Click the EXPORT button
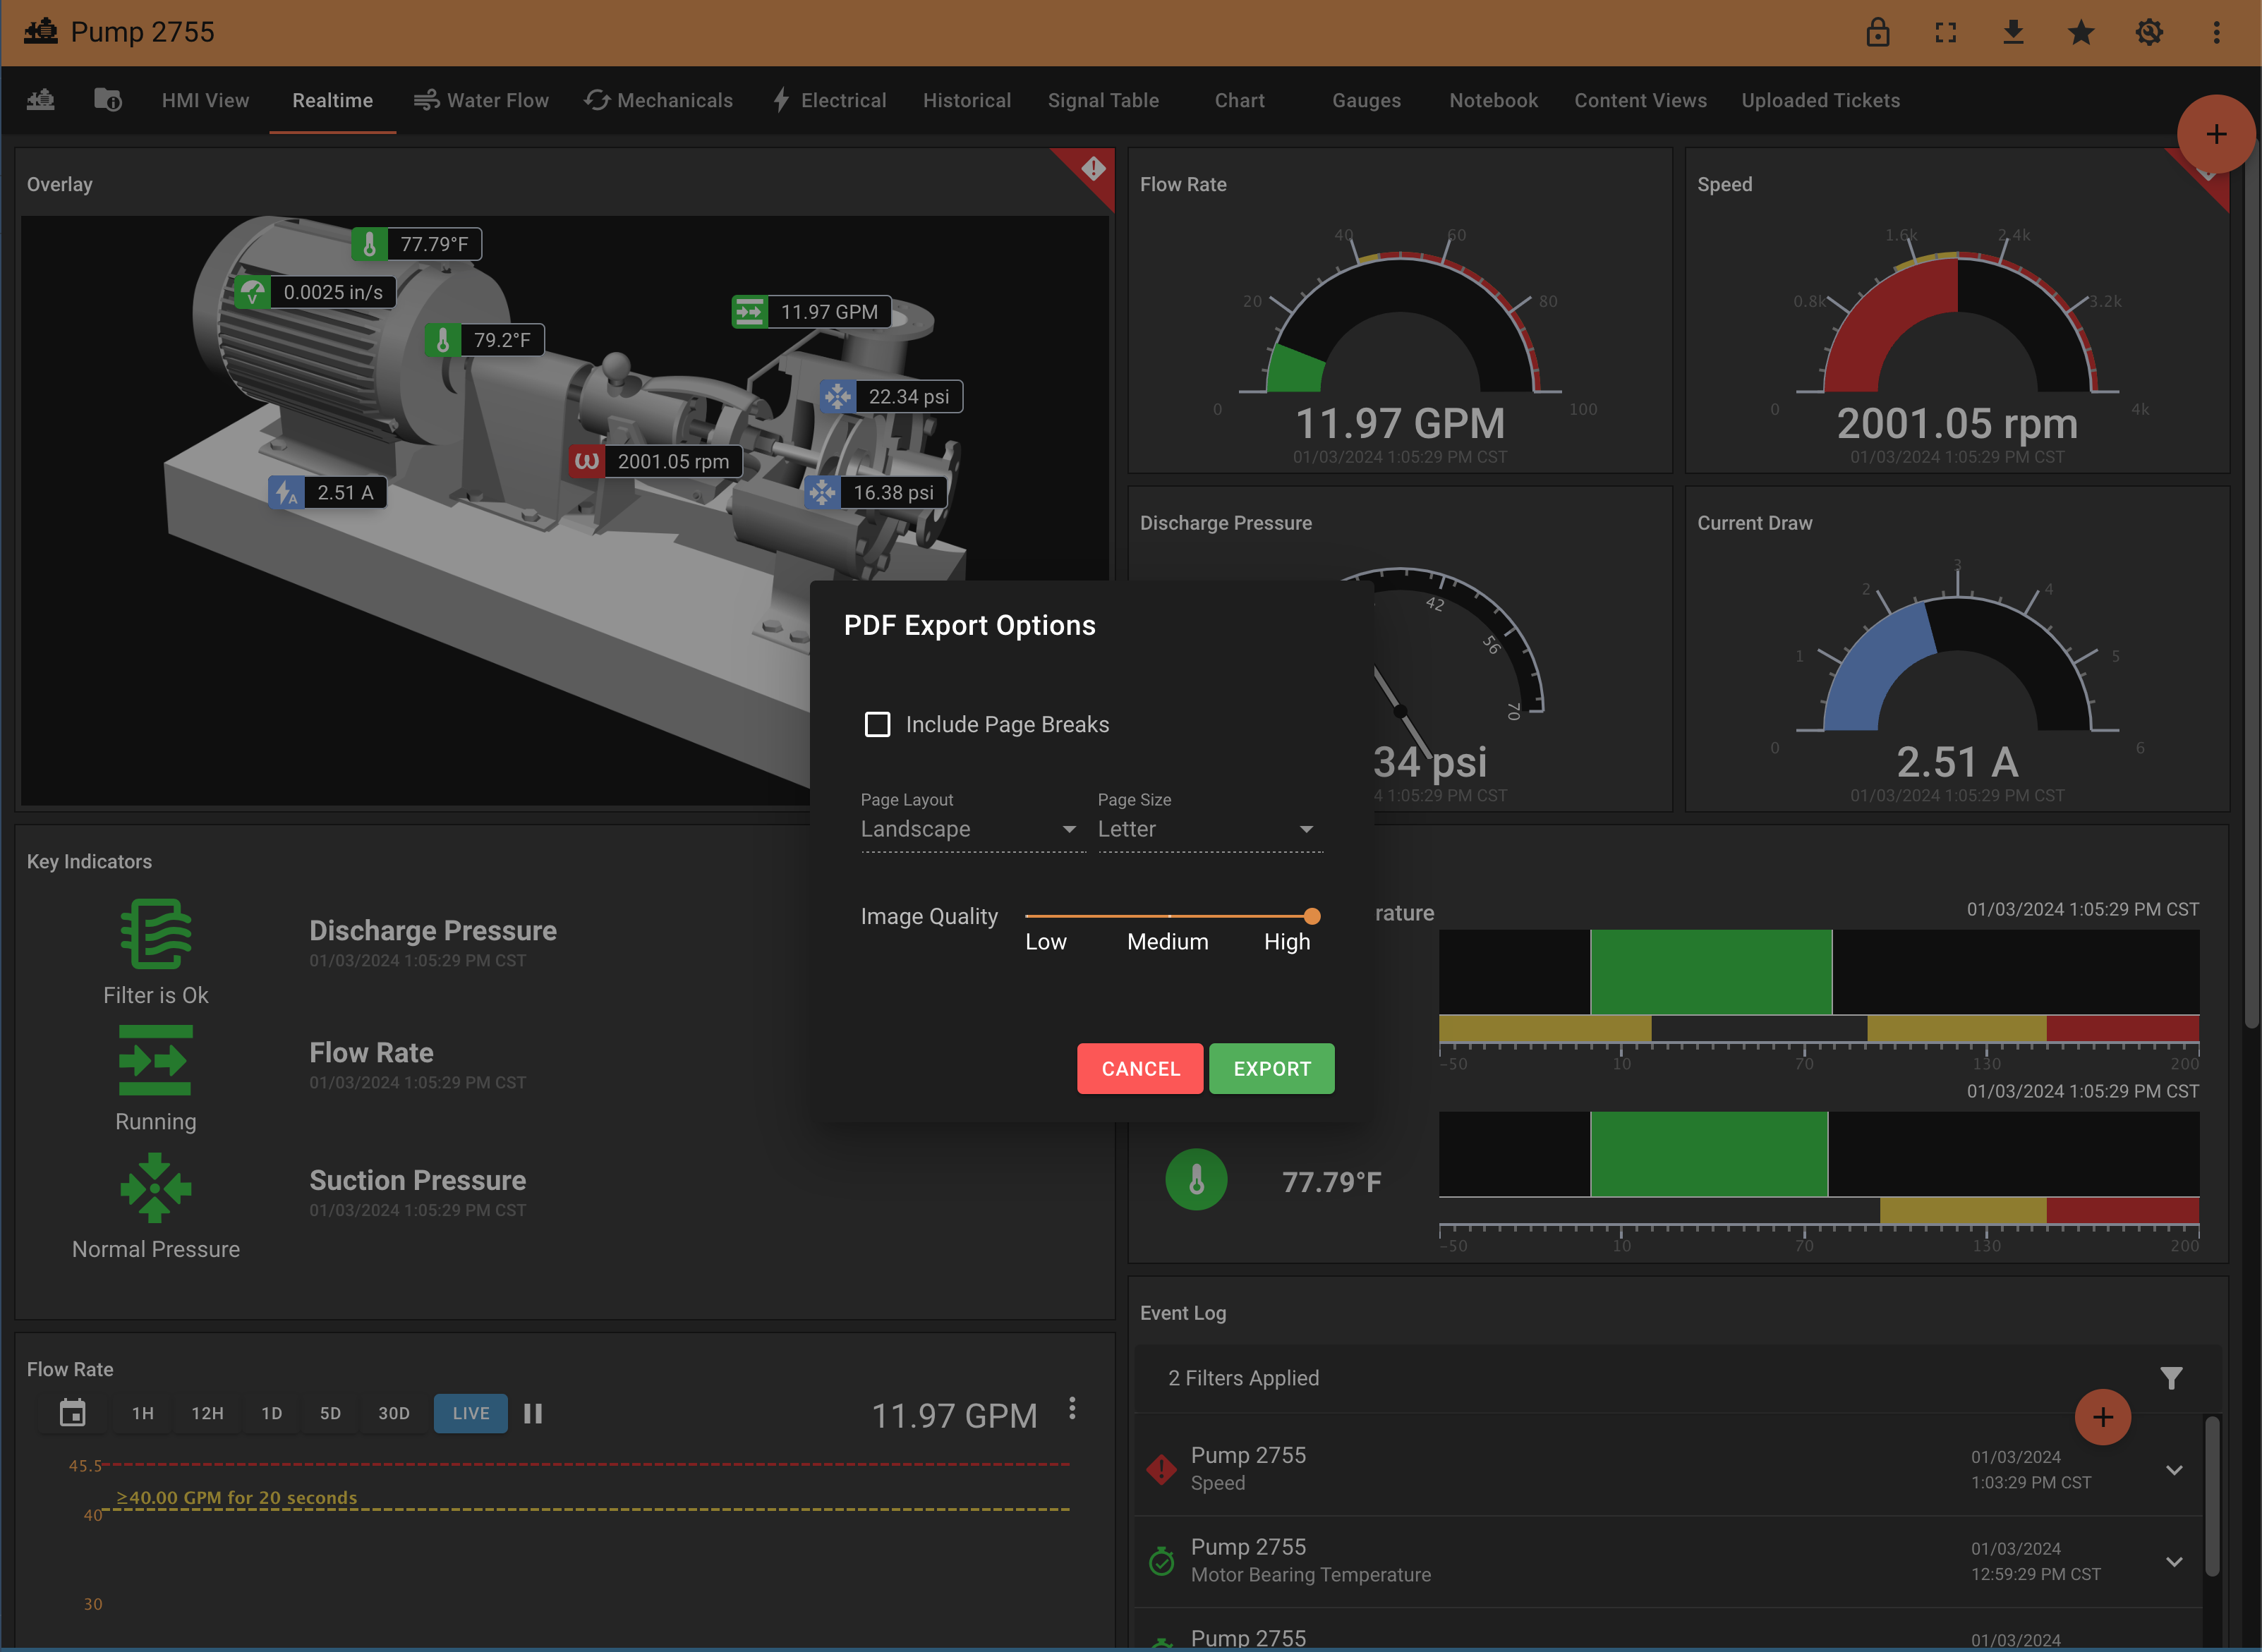2262x1652 pixels. [x=1271, y=1068]
